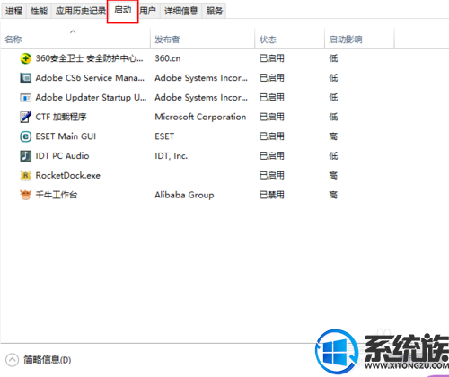The width and height of the screenshot is (449, 377).
Task: Open the 服务 tab
Action: pos(215,11)
